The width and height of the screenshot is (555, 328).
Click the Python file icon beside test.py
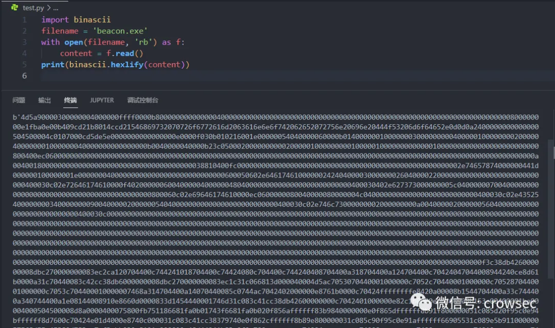pyautogui.click(x=14, y=7)
